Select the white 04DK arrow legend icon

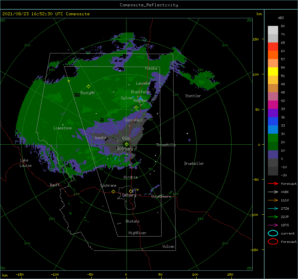(x=273, y=192)
